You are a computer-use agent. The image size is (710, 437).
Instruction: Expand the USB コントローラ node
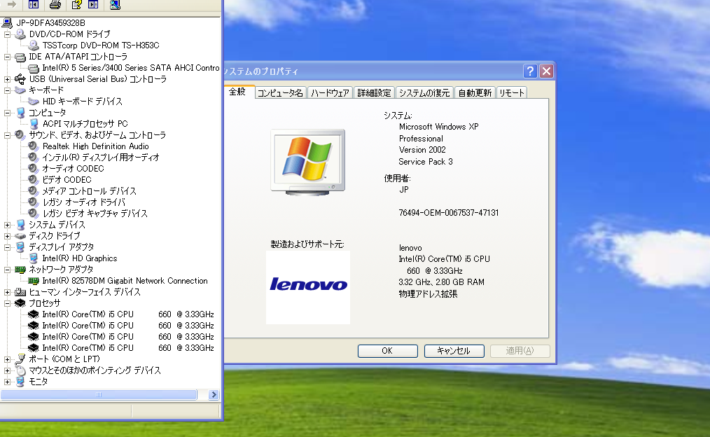coord(7,79)
